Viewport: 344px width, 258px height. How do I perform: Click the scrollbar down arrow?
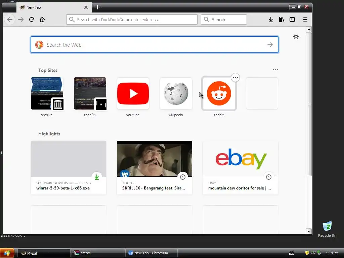pos(309,231)
